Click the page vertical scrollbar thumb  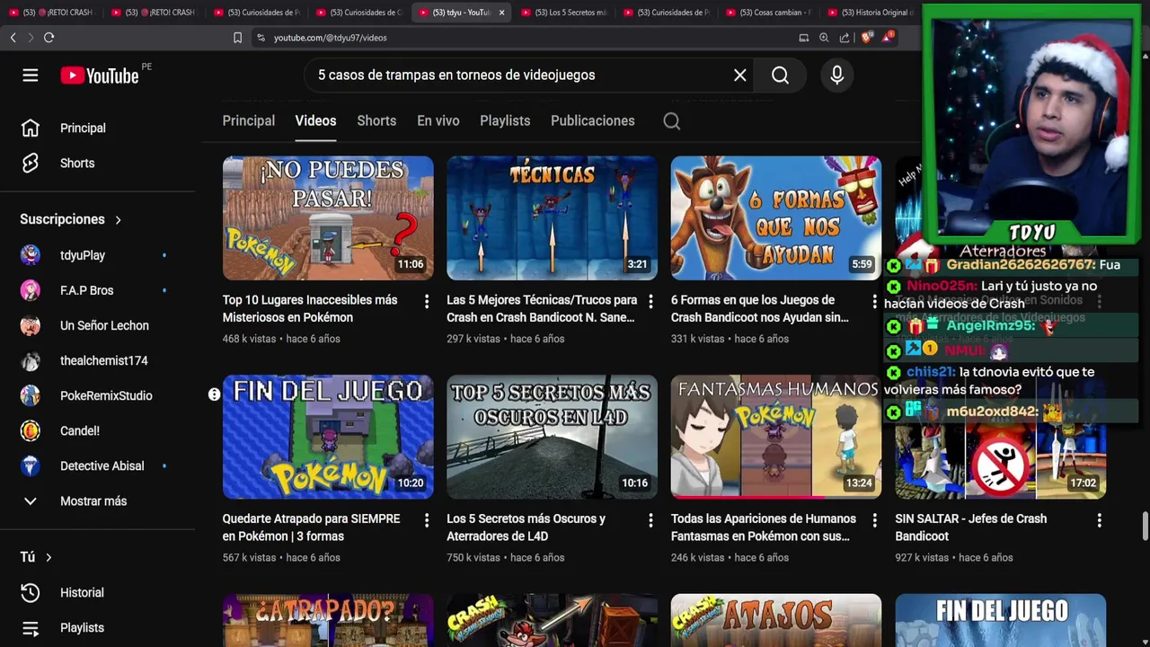1145,527
